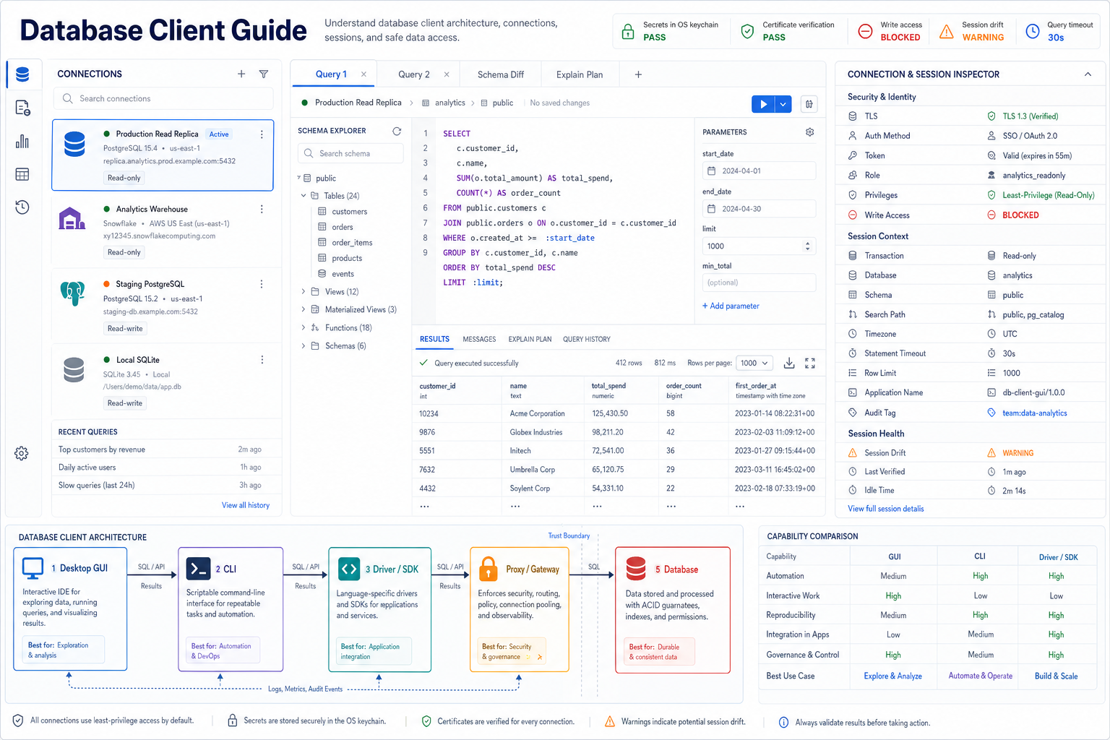The height and width of the screenshot is (740, 1110).
Task: Open the Explain Plan tab
Action: coord(580,74)
